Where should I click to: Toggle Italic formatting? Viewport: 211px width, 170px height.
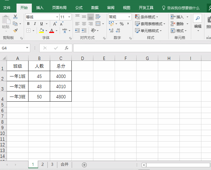35,24
